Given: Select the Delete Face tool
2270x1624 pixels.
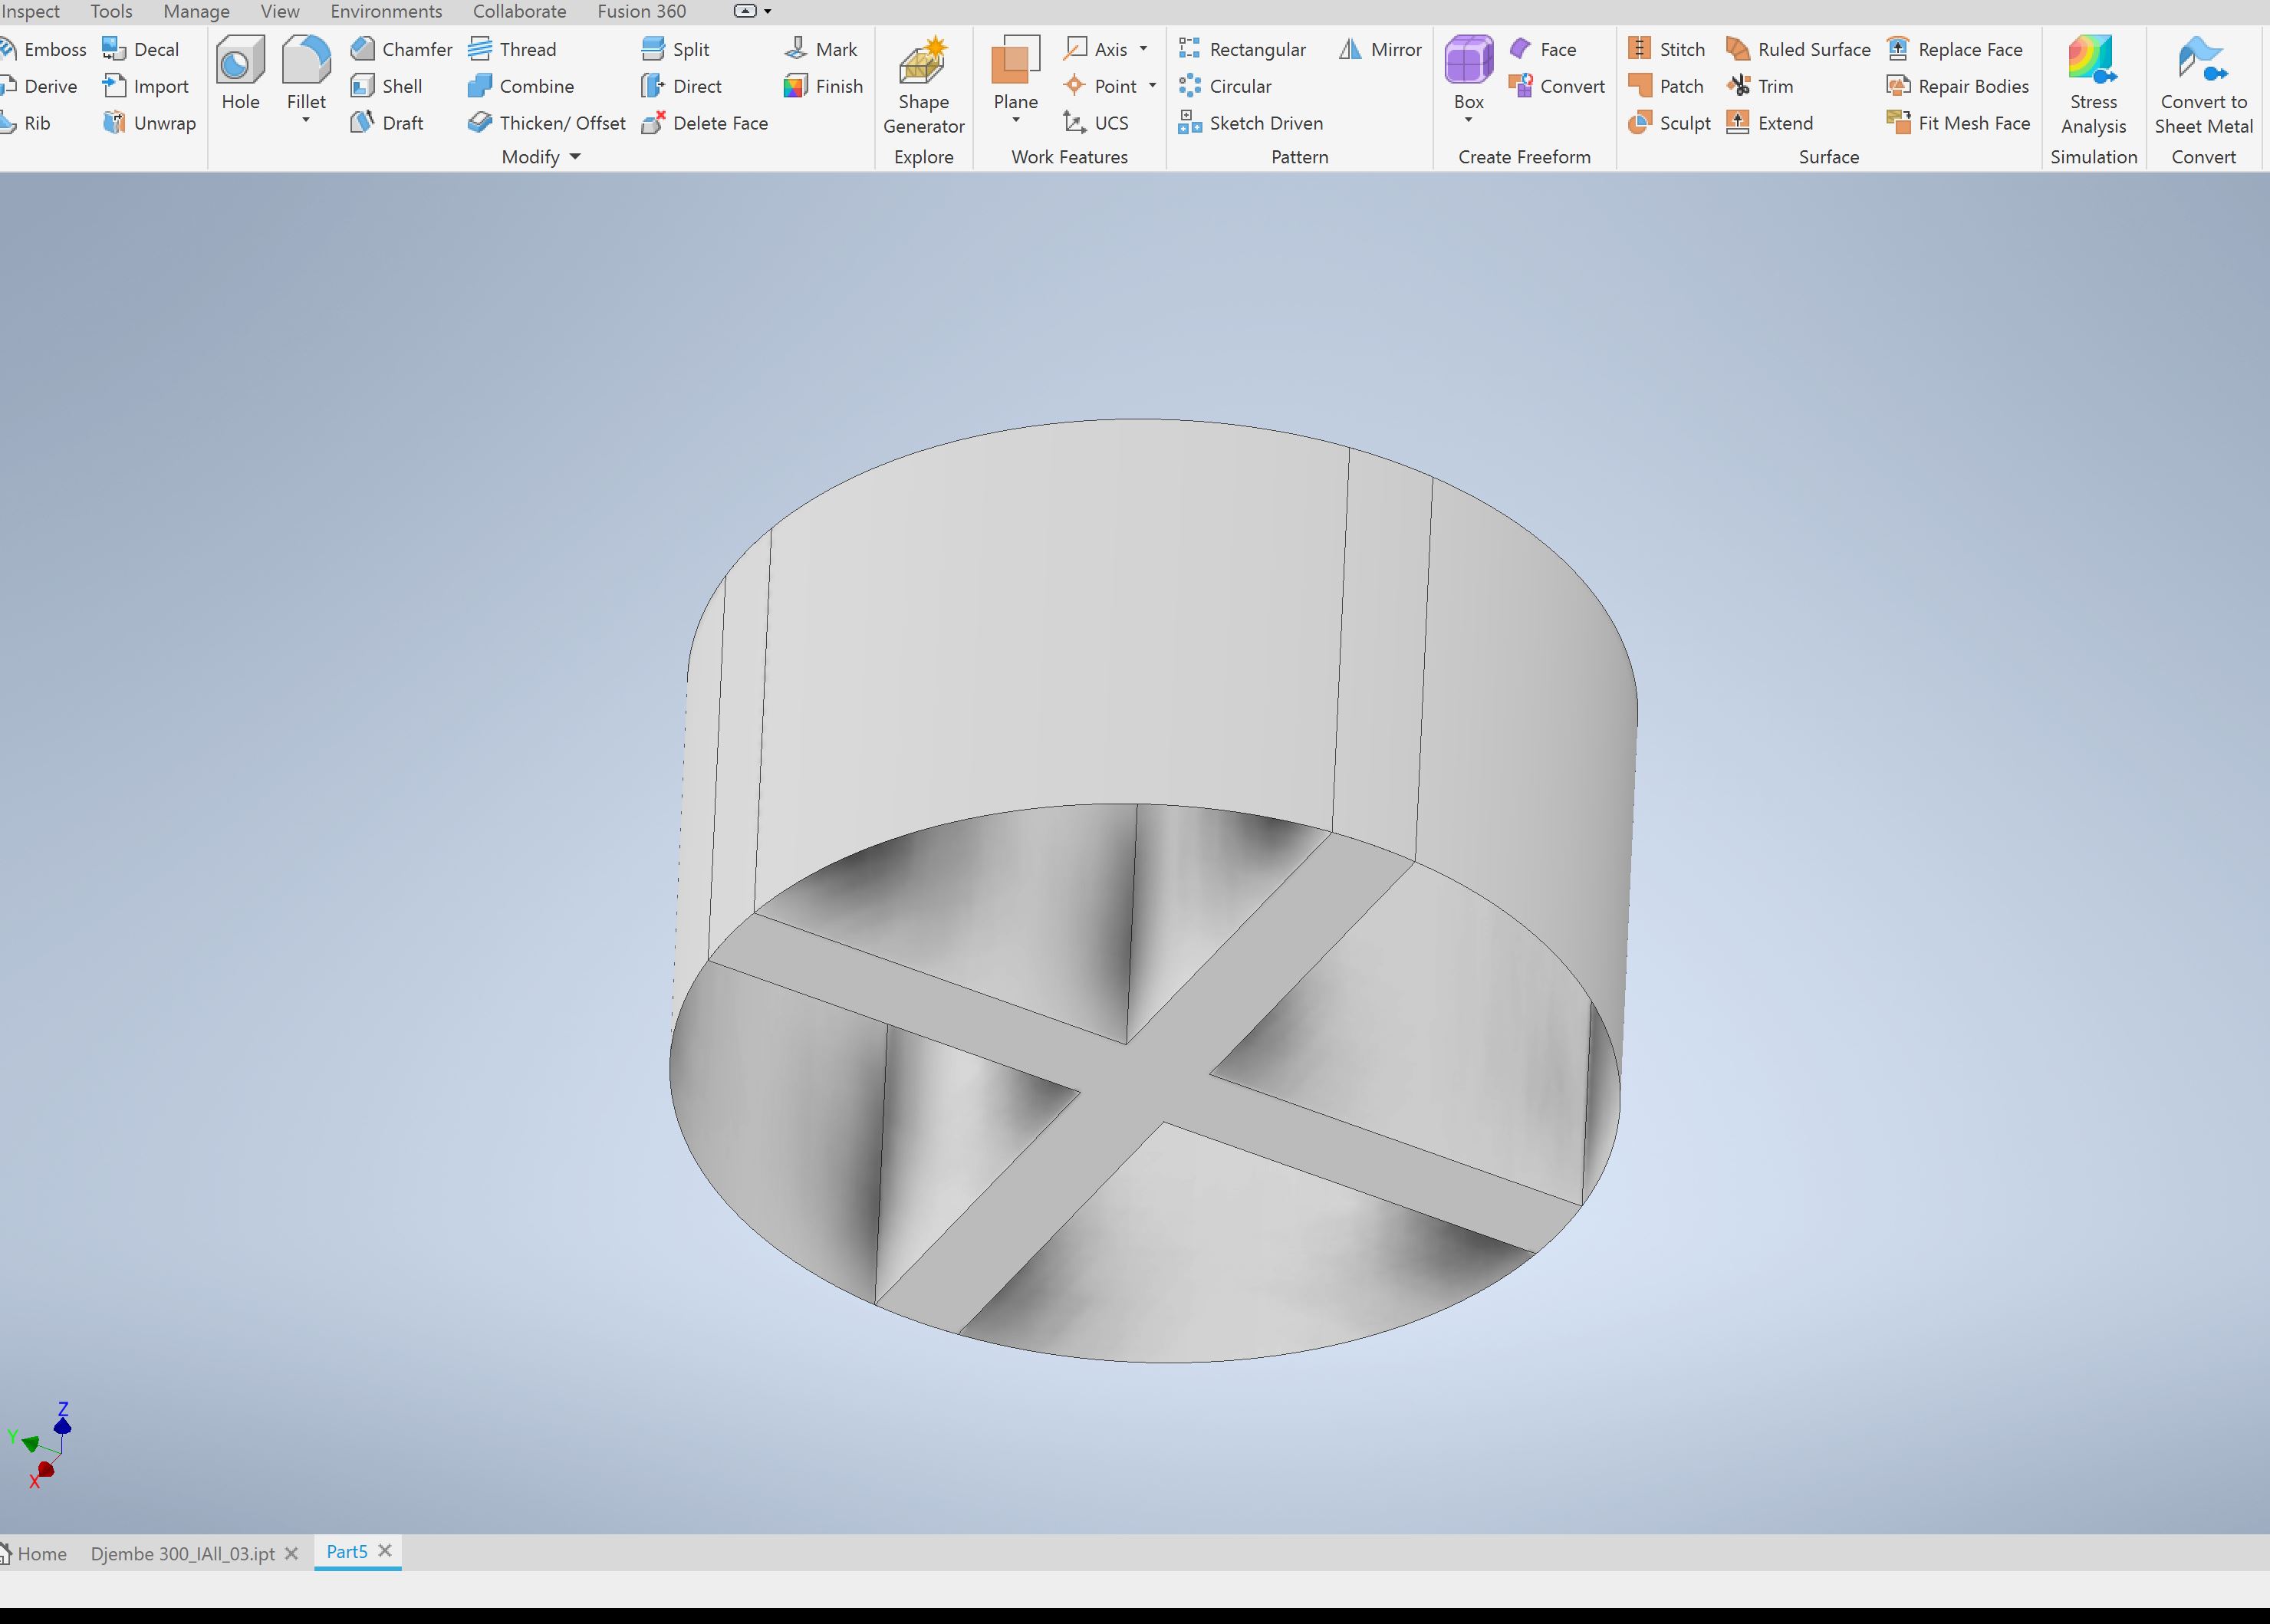Looking at the screenshot, I should pyautogui.click(x=705, y=123).
